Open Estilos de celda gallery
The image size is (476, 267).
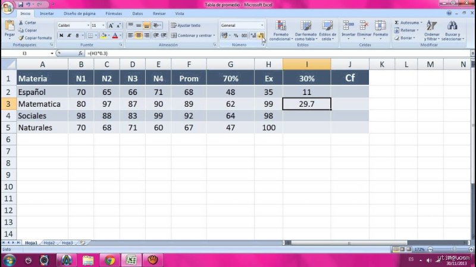tap(328, 31)
